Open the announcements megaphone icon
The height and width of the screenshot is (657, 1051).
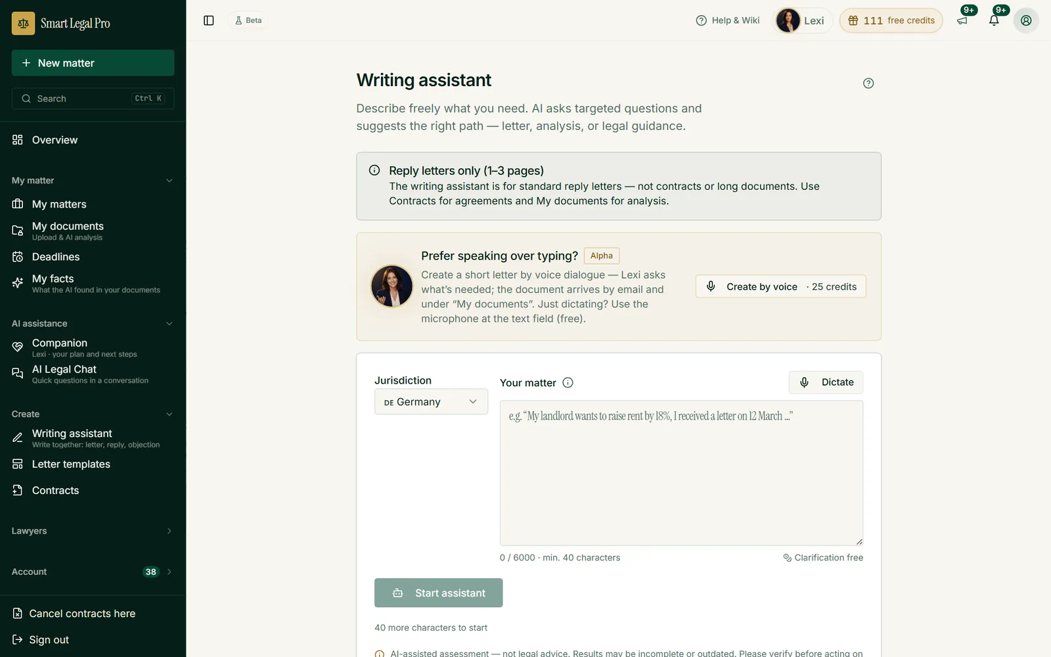tap(962, 20)
